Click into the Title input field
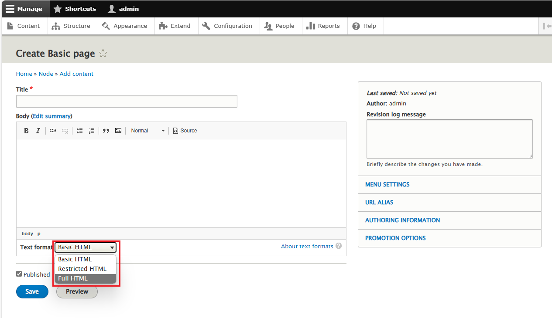552x318 pixels. (127, 101)
